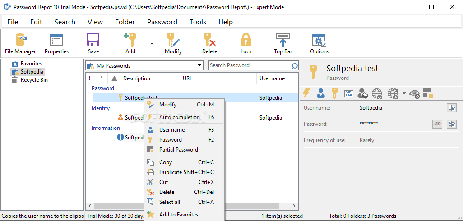Choose Cut in the context menu
The height and width of the screenshot is (221, 463).
(184, 182)
